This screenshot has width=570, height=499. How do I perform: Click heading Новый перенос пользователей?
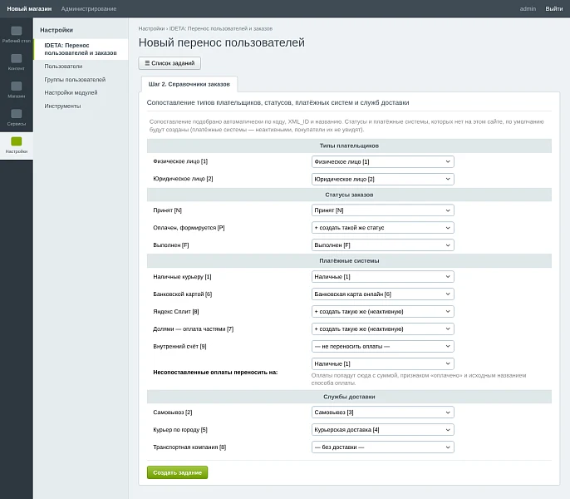pos(221,42)
